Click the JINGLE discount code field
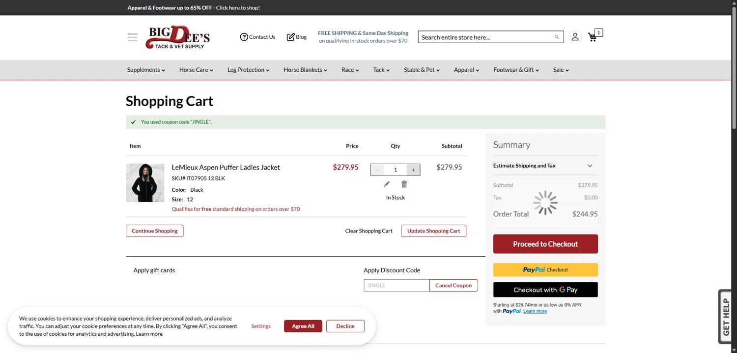The height and width of the screenshot is (353, 737). pos(397,285)
